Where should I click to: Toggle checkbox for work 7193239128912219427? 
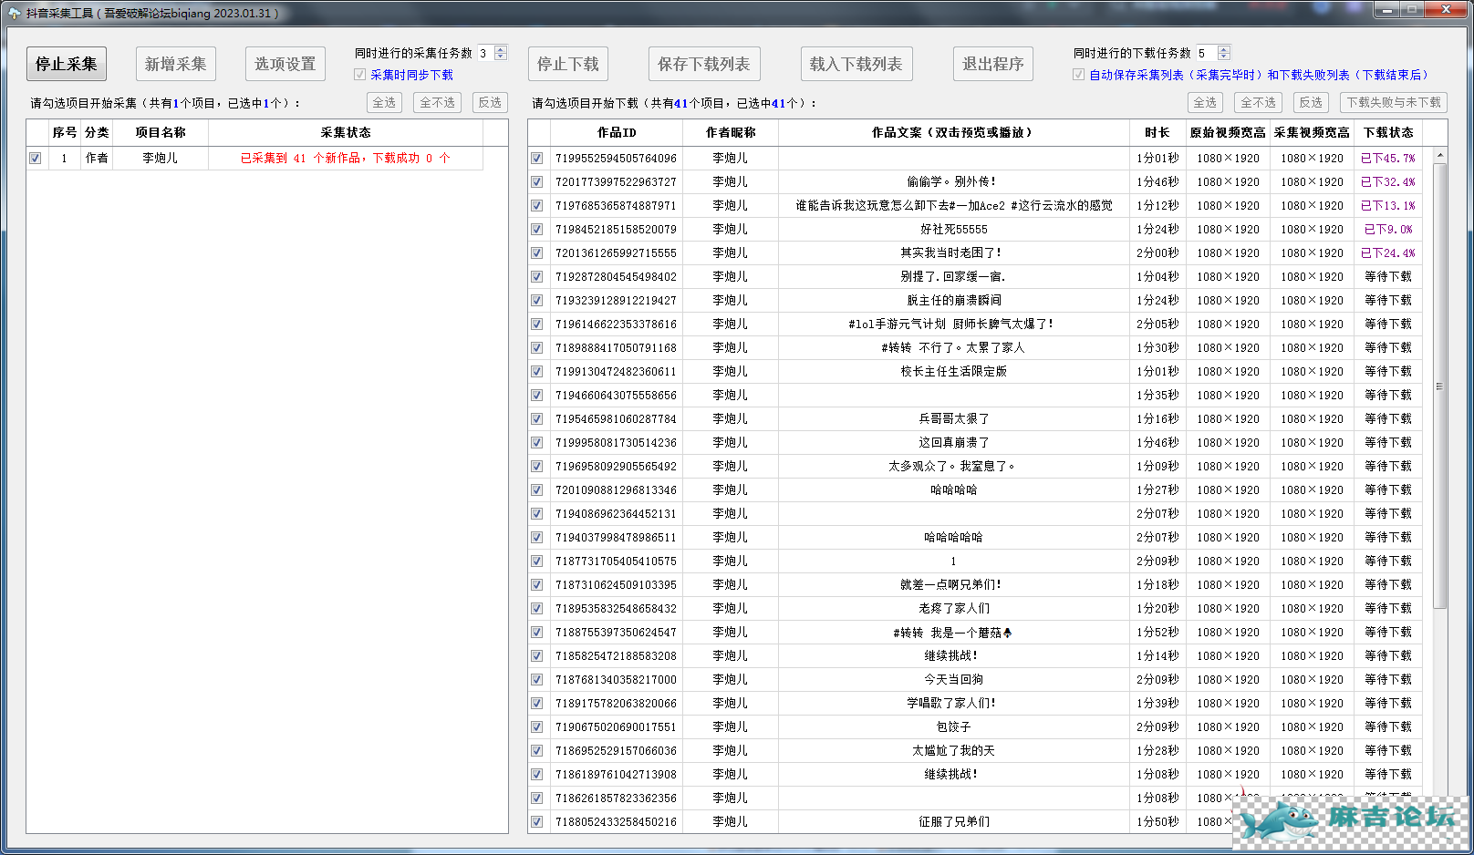click(537, 300)
